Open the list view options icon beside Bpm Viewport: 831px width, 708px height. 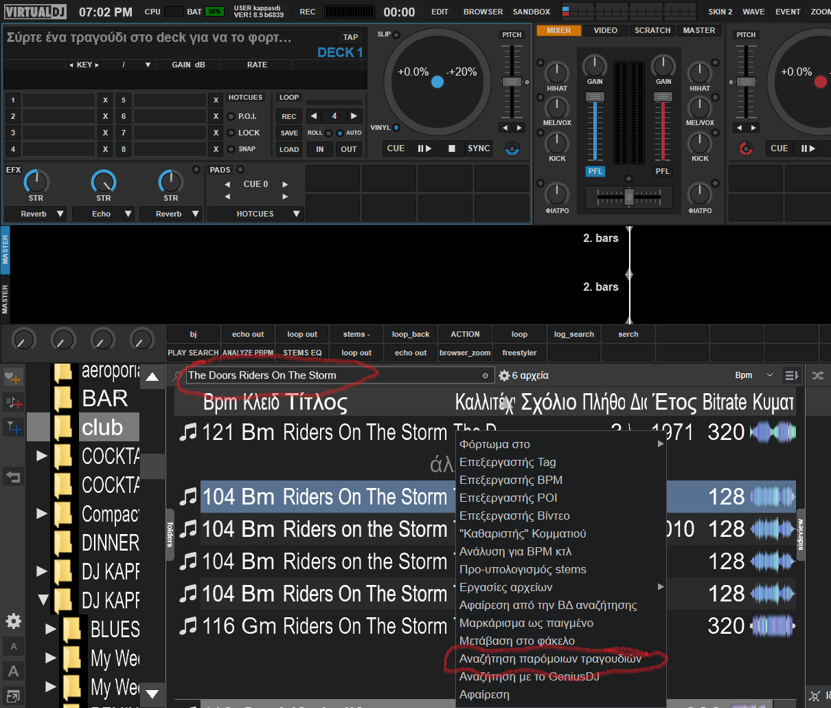[x=792, y=375]
